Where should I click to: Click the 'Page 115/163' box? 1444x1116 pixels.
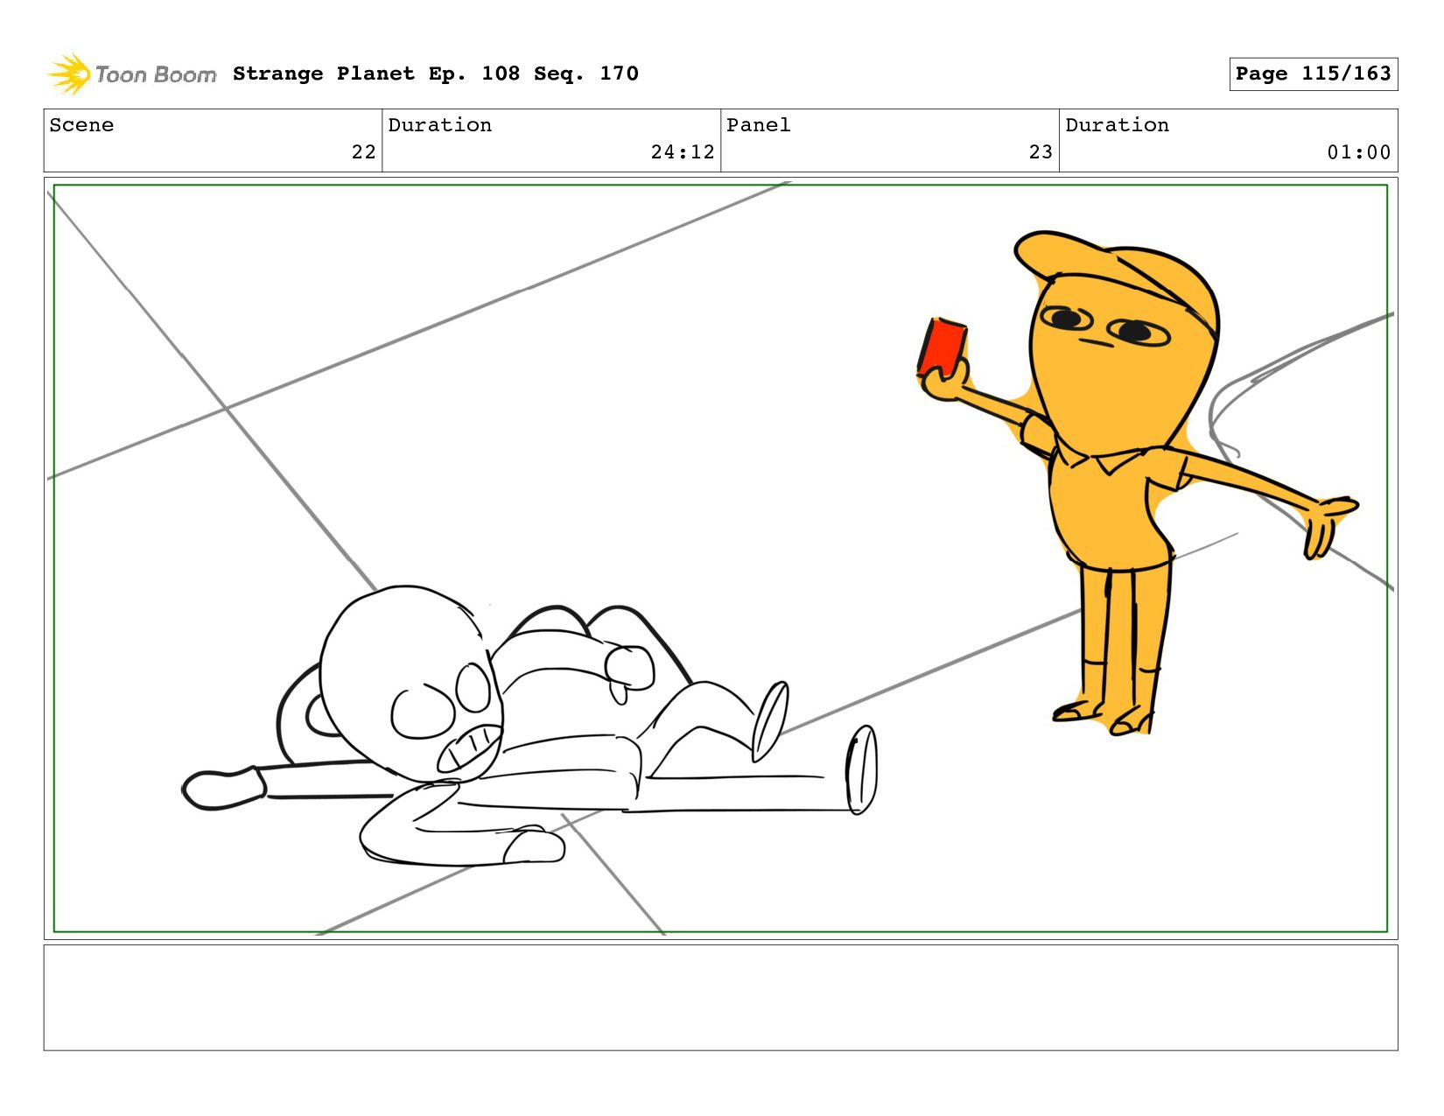(1313, 74)
